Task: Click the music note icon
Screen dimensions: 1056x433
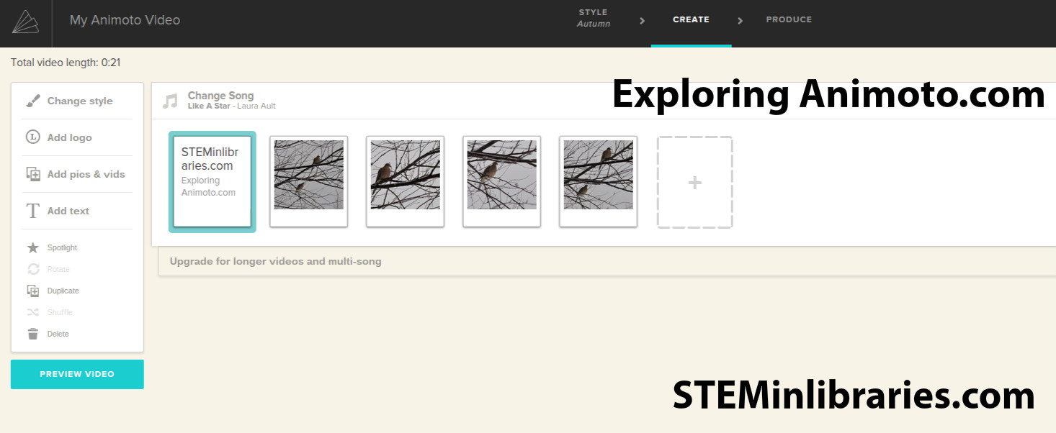Action: [170, 101]
